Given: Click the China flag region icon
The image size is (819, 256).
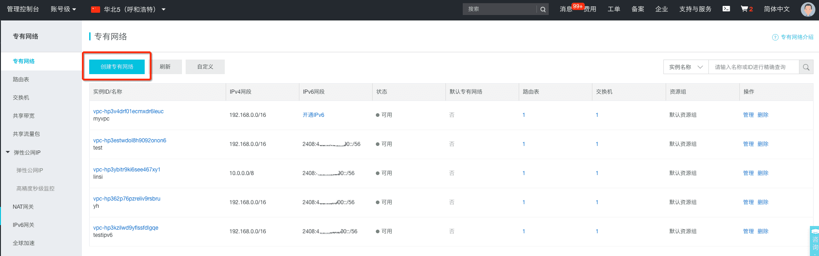Looking at the screenshot, I should click(x=96, y=9).
